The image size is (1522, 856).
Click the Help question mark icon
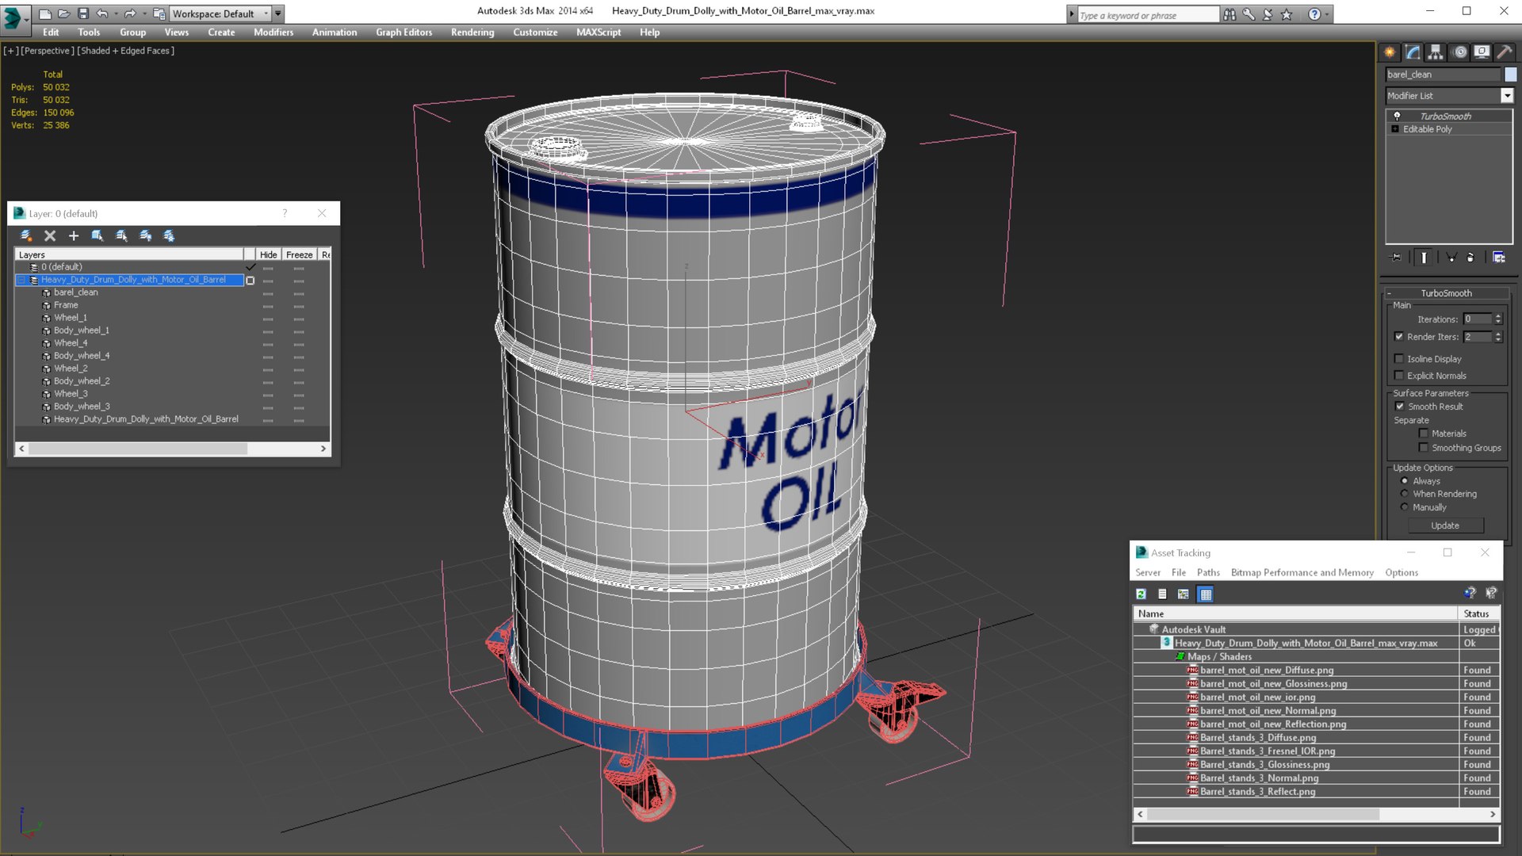point(1314,14)
